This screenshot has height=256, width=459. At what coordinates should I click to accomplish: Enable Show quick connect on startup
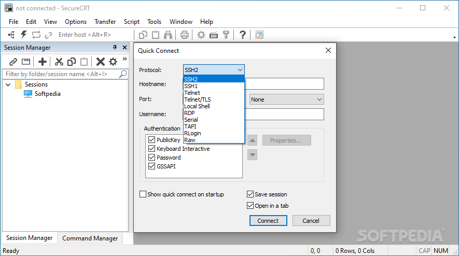click(x=143, y=194)
